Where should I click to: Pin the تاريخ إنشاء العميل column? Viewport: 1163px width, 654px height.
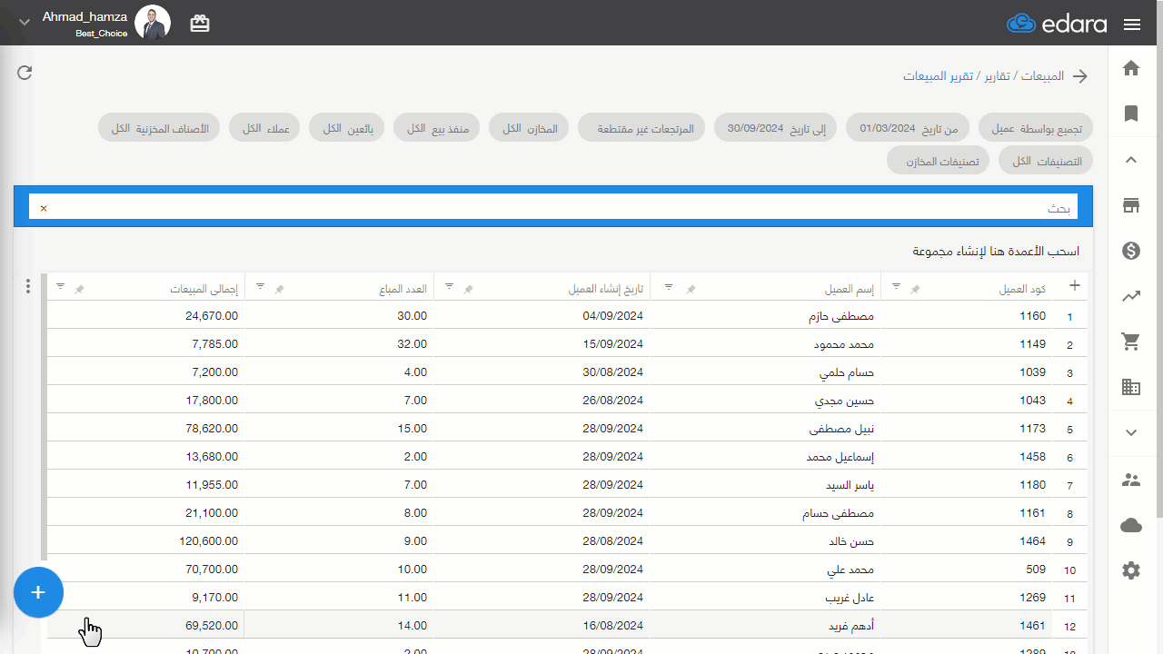pos(469,289)
